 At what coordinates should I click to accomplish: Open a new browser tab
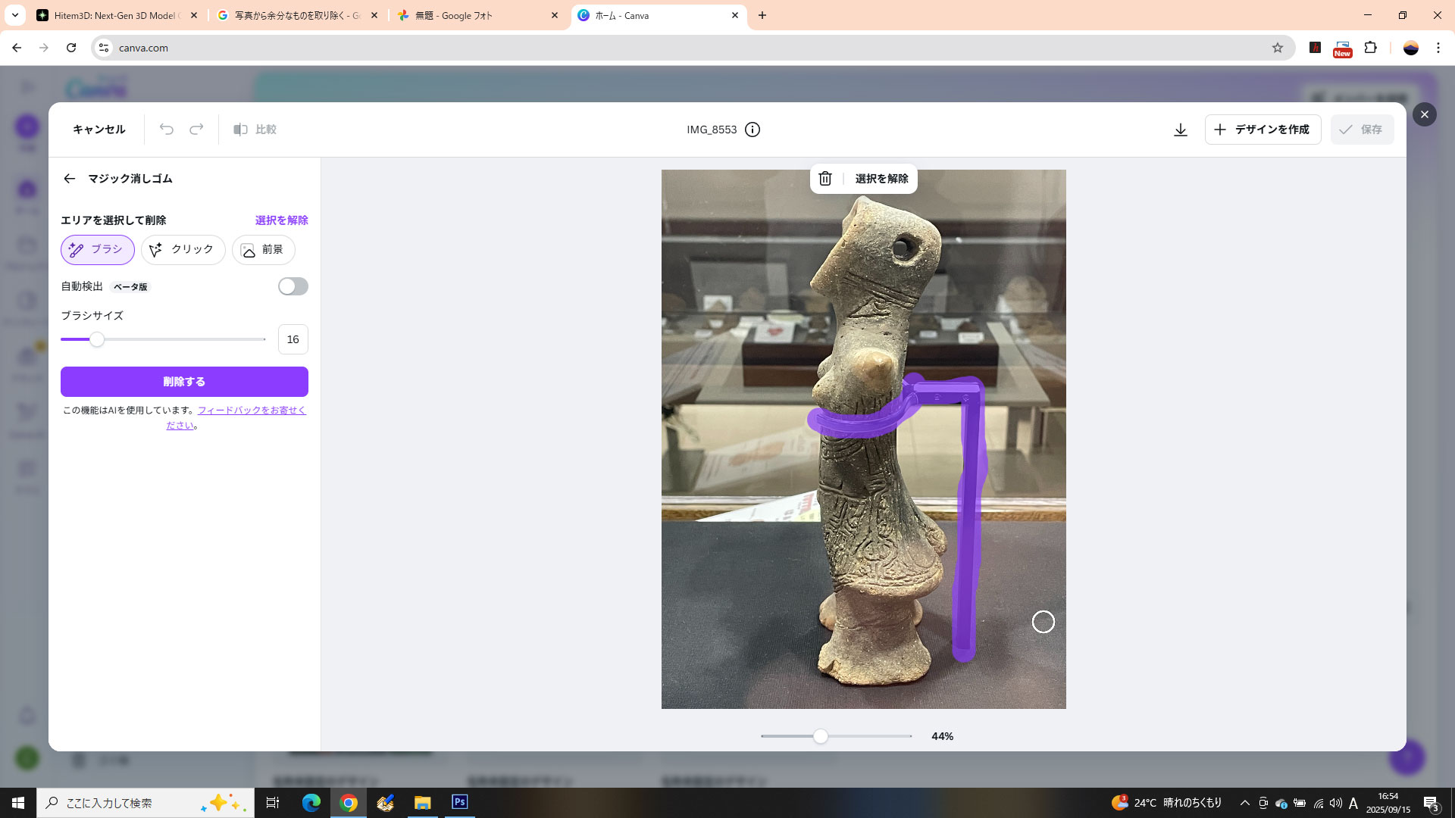click(762, 15)
